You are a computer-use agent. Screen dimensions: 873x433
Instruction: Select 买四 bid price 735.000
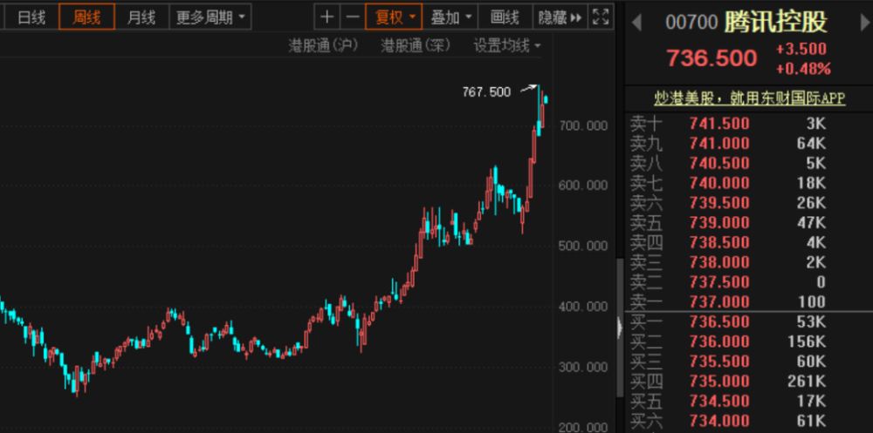click(x=719, y=381)
